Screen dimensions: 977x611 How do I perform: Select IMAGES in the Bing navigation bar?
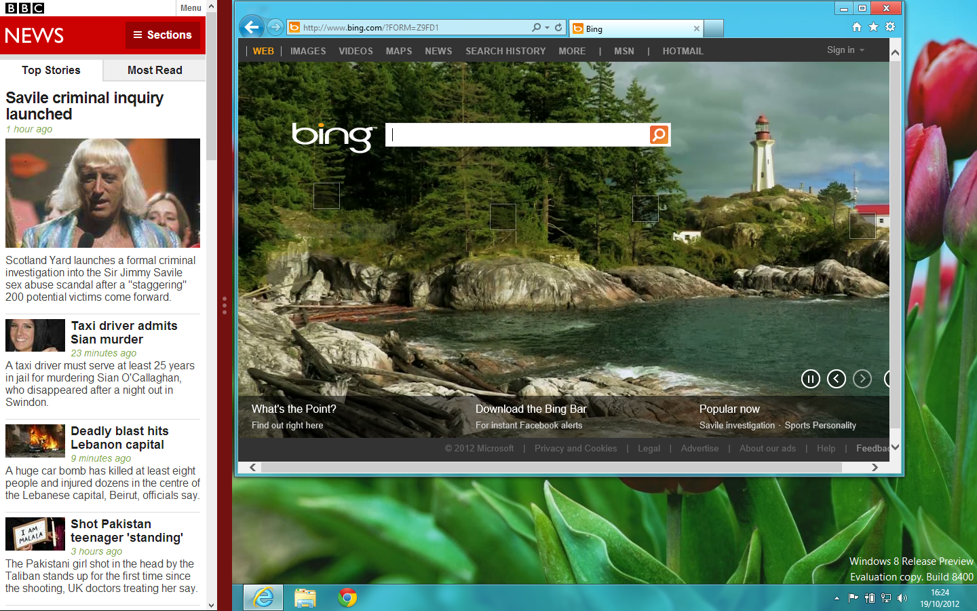coord(308,51)
